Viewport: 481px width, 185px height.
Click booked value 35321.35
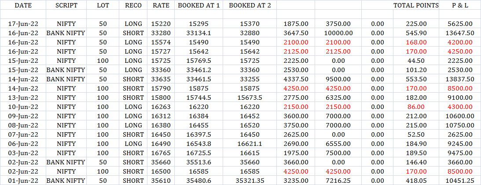coord(250,181)
